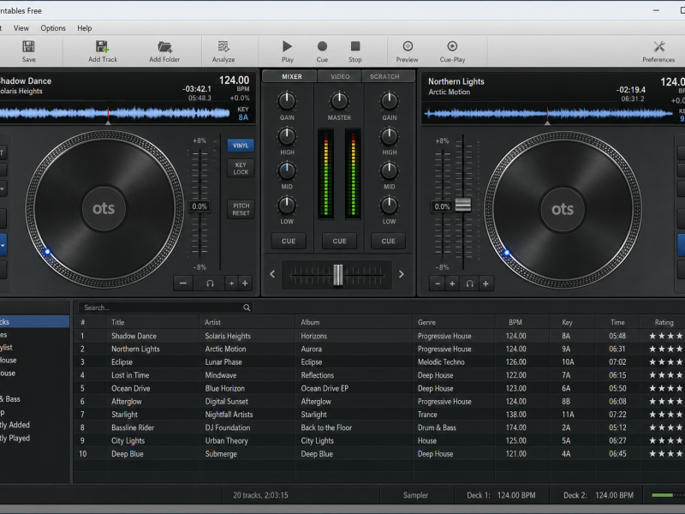This screenshot has height=514, width=685.
Task: Click the right channel GAIN knob
Action: tap(389, 101)
